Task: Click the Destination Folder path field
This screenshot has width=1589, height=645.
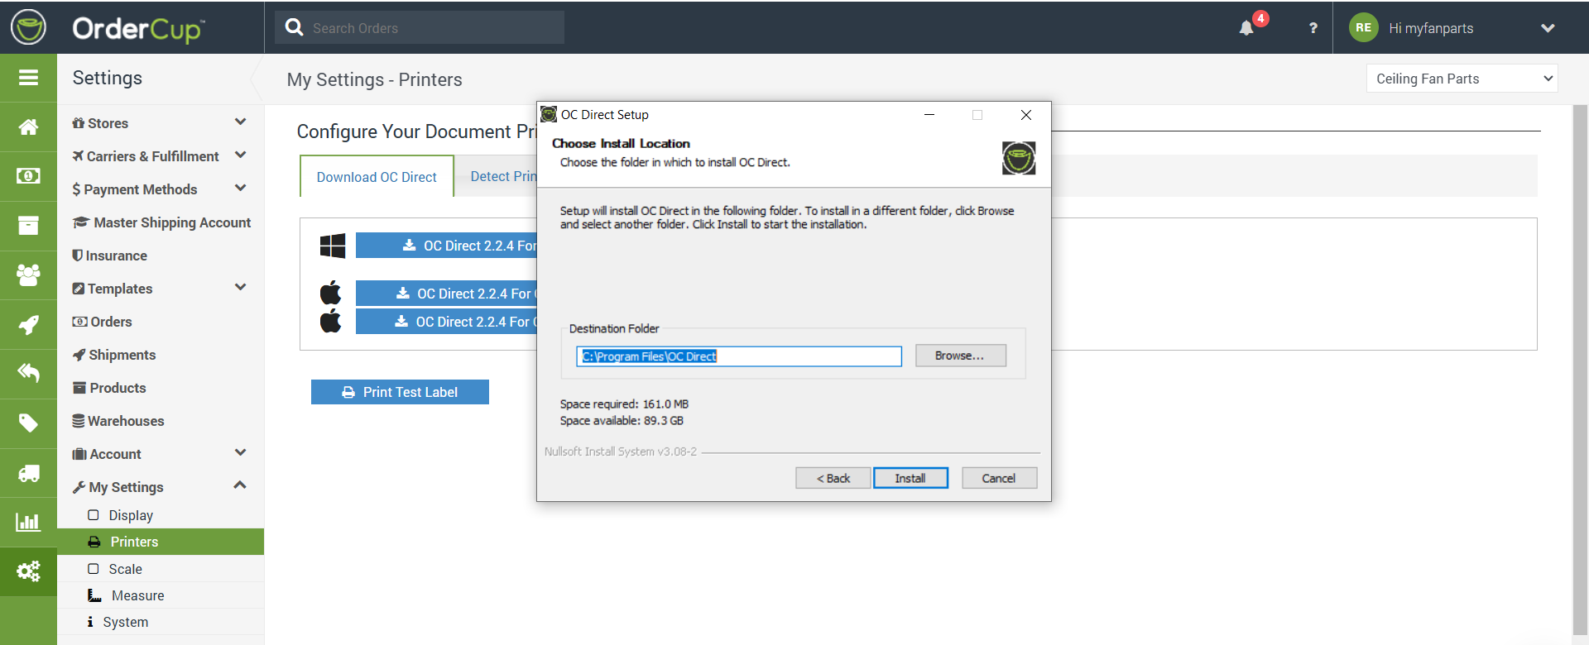Action: coord(739,356)
